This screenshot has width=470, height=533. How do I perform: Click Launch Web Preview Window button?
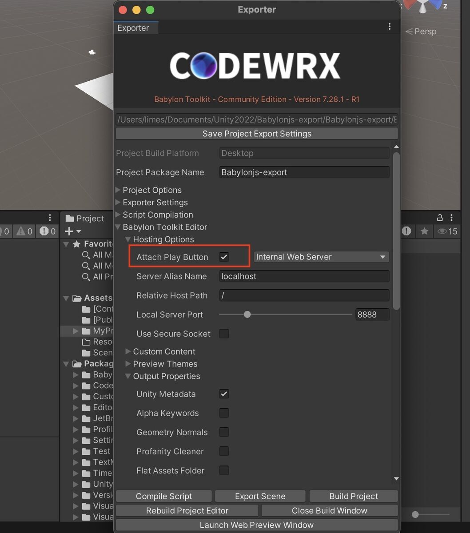(x=257, y=525)
